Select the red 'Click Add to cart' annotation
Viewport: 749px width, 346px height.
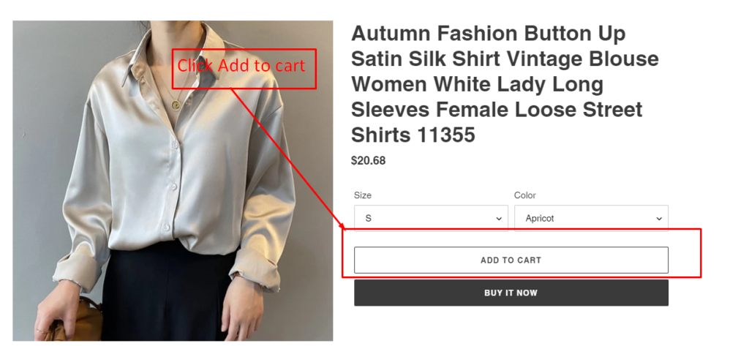(244, 68)
